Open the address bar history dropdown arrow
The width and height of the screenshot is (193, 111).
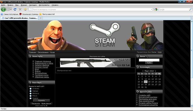coord(151,9)
